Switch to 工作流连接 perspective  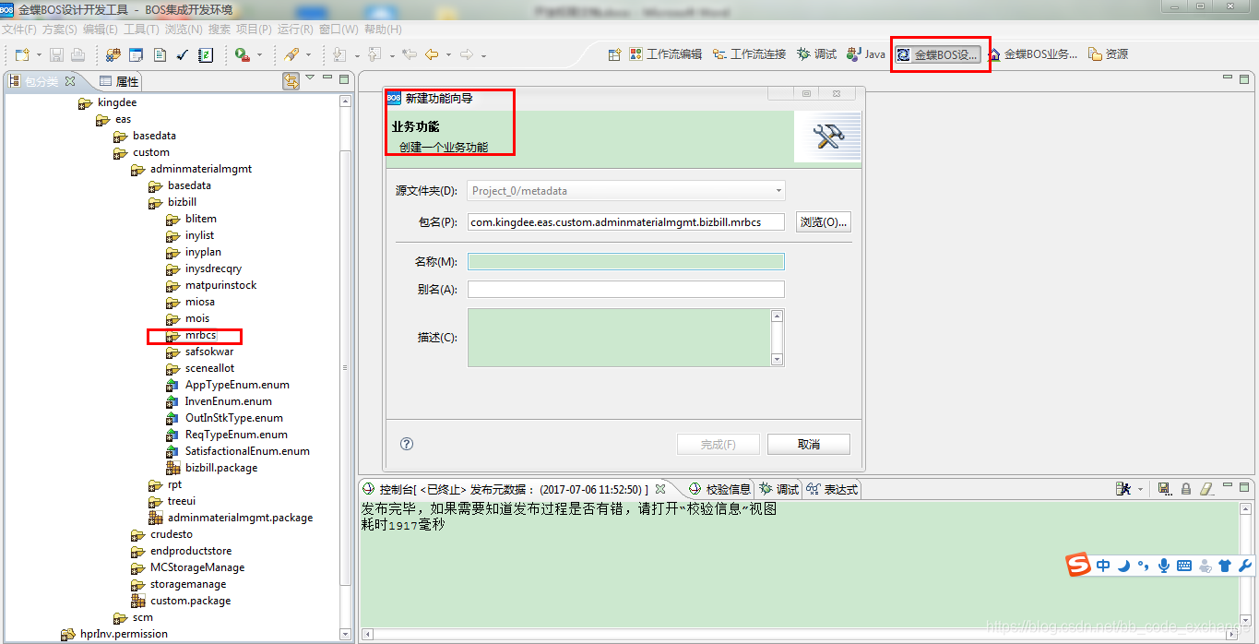[749, 54]
